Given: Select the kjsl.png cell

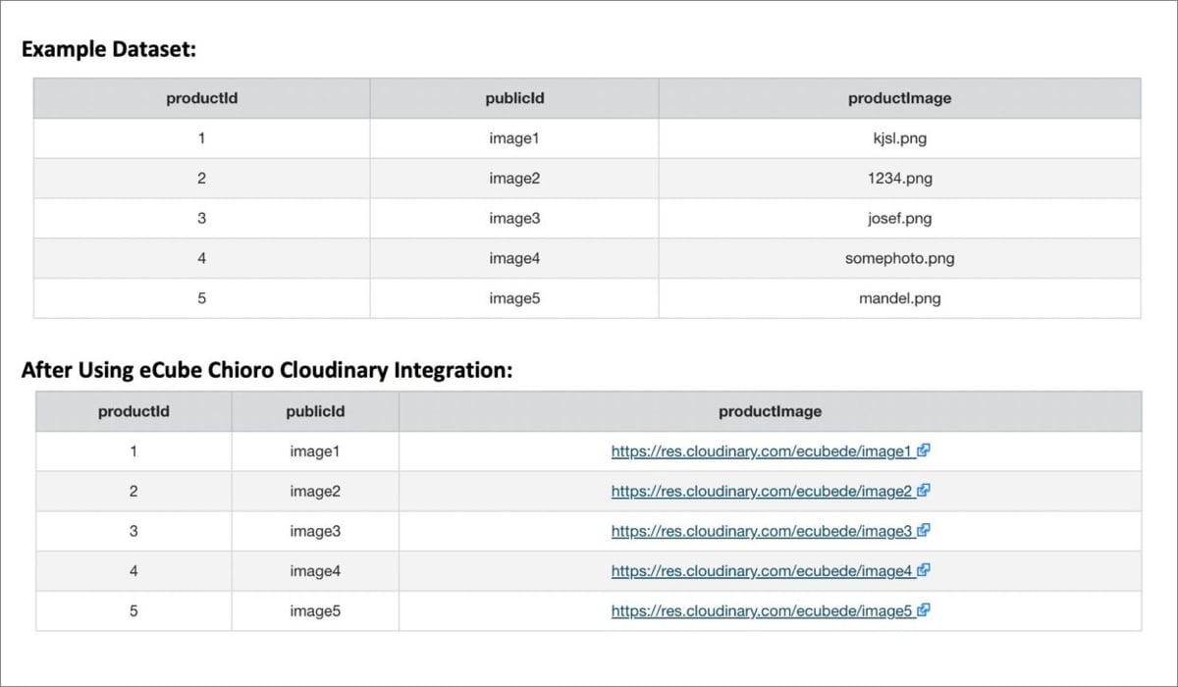Looking at the screenshot, I should click(899, 138).
